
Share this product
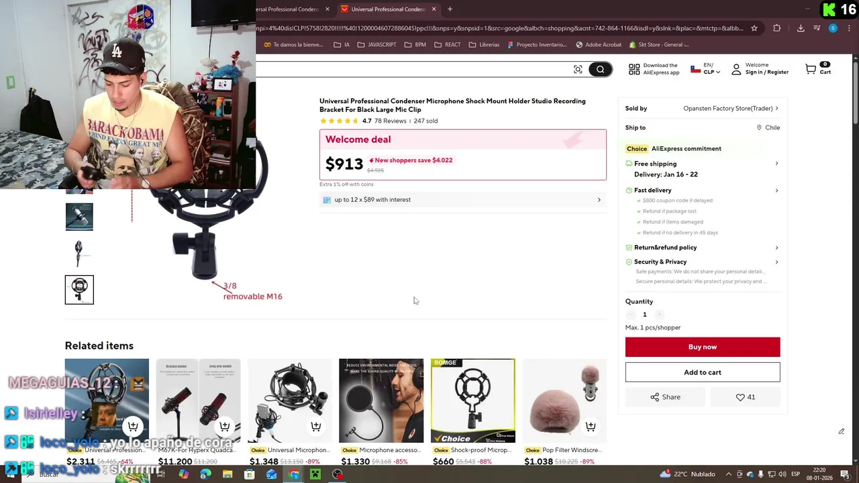(665, 397)
